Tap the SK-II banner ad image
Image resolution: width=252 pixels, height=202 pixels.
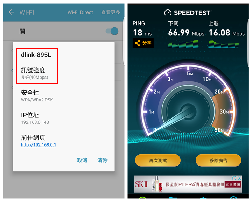[188, 184]
